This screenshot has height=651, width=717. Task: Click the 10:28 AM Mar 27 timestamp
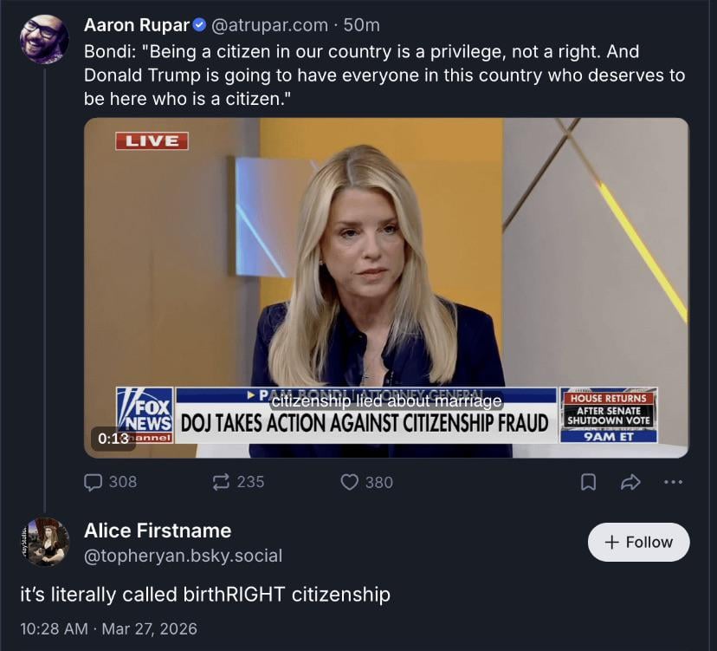[108, 628]
